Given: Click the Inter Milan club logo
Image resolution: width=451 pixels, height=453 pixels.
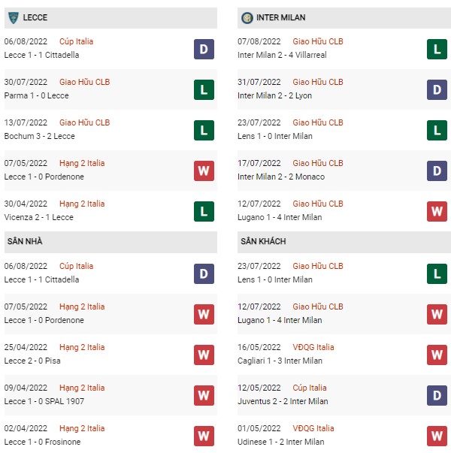Looking at the screenshot, I should pyautogui.click(x=247, y=18).
